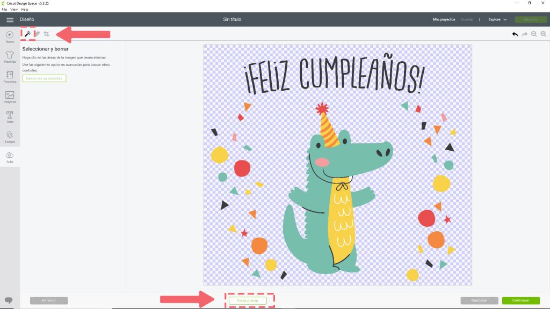Choose the Erase tool icon
Image resolution: width=550 pixels, height=309 pixels.
pos(38,34)
